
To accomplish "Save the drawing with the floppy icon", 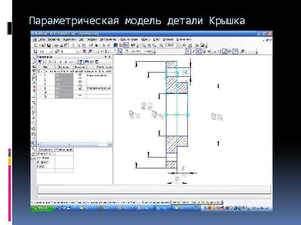I will [x=49, y=45].
